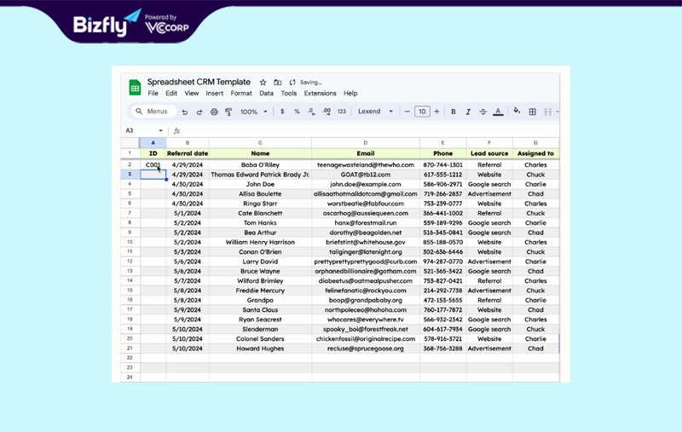682x432 pixels.
Task: Apply borders using the borders icon
Action: (533, 112)
